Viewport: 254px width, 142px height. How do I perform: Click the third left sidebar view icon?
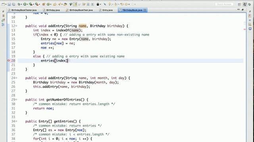pos(3,20)
